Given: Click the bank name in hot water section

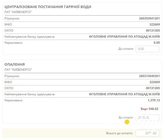Looking at the screenshot, I should (x=124, y=37).
